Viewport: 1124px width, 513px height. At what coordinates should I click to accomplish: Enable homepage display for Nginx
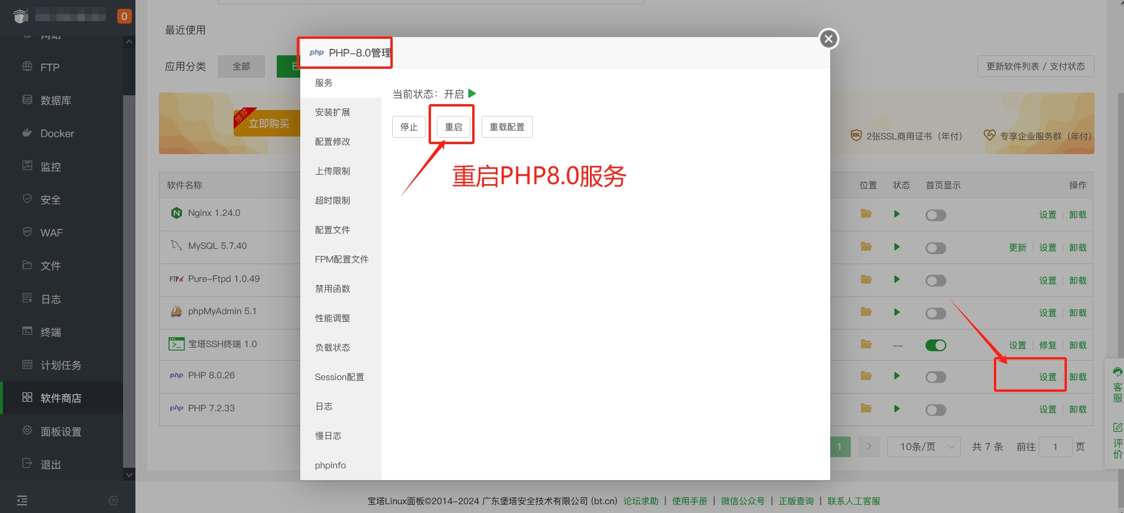click(x=935, y=215)
